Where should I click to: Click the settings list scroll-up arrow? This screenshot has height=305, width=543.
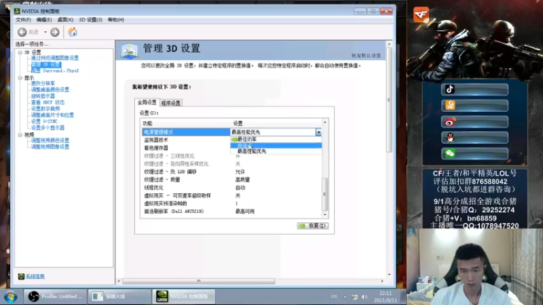click(x=325, y=123)
